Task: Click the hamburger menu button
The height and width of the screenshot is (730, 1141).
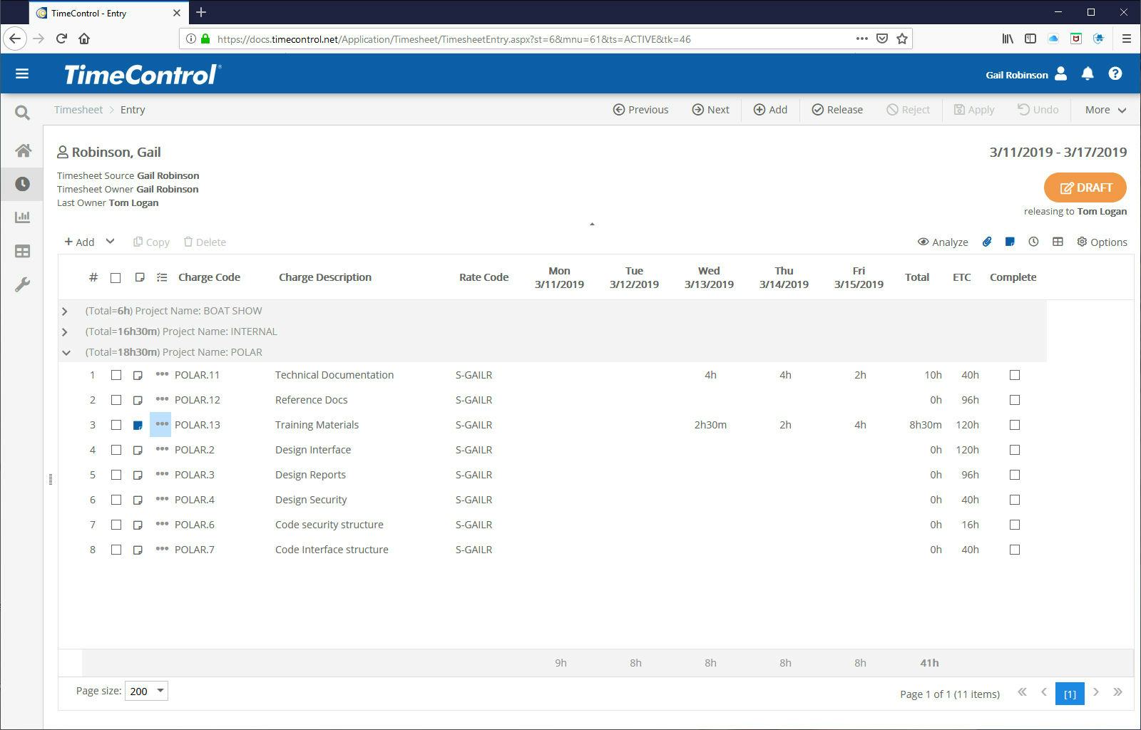Action: [22, 73]
